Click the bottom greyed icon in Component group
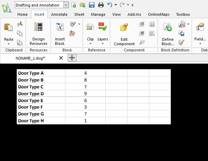The image size is (208, 161). [x=142, y=42]
